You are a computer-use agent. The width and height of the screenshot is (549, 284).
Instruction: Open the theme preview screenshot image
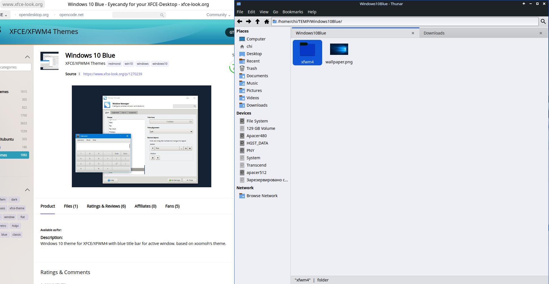(141, 136)
